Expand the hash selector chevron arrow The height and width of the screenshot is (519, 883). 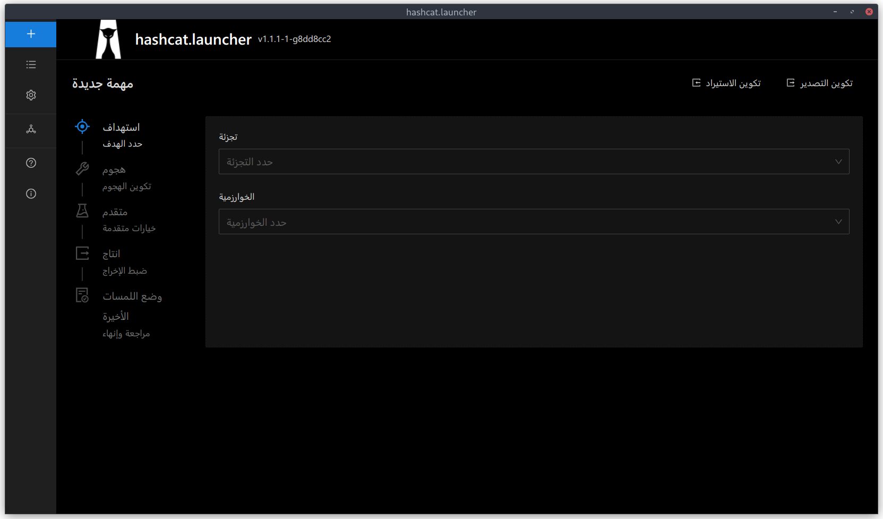(838, 161)
